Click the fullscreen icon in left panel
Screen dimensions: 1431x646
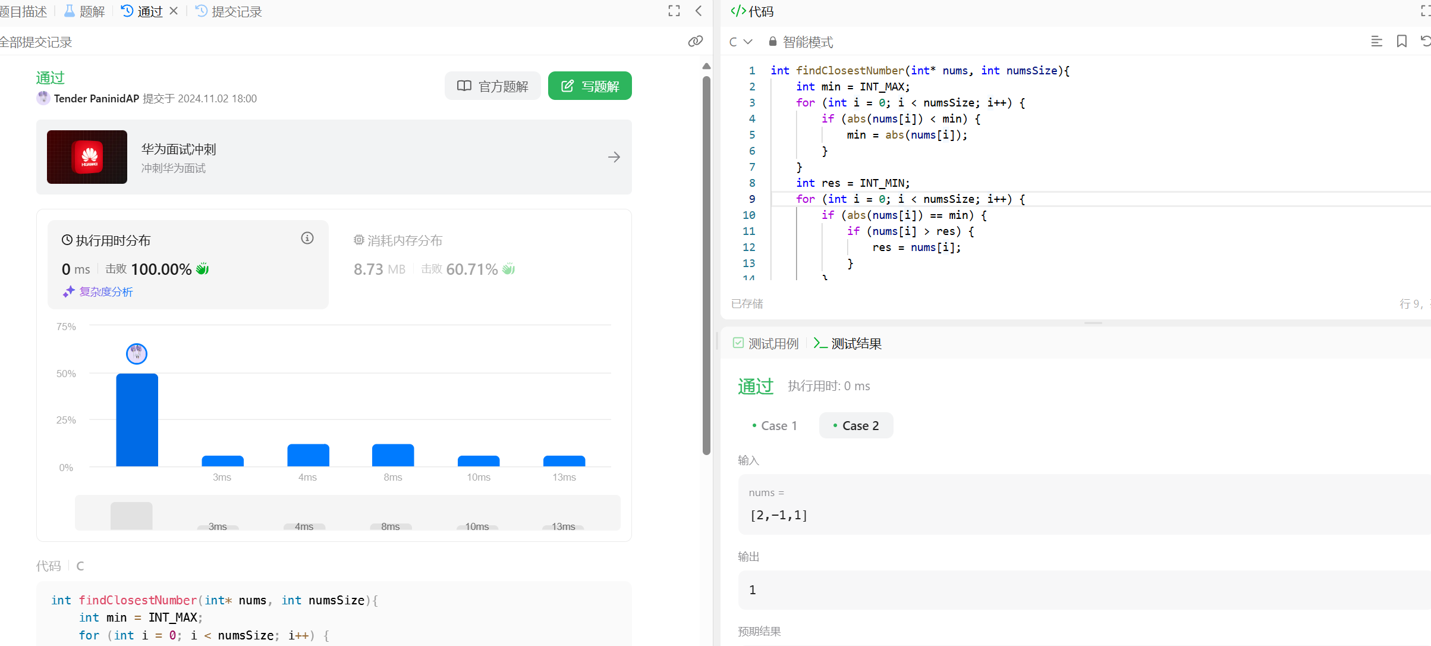click(x=674, y=11)
